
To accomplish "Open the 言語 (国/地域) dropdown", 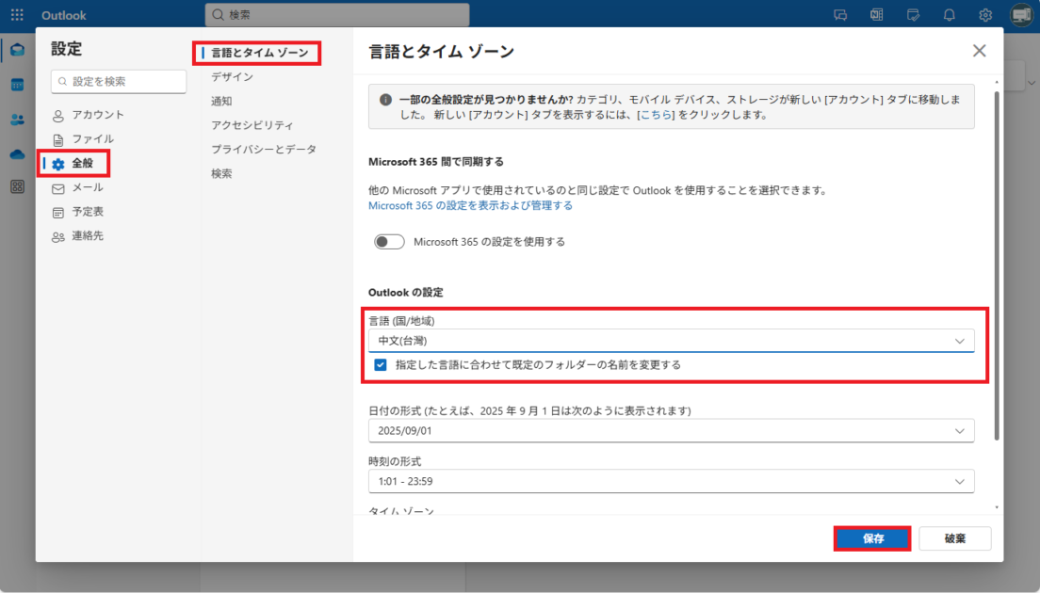I will [x=672, y=341].
